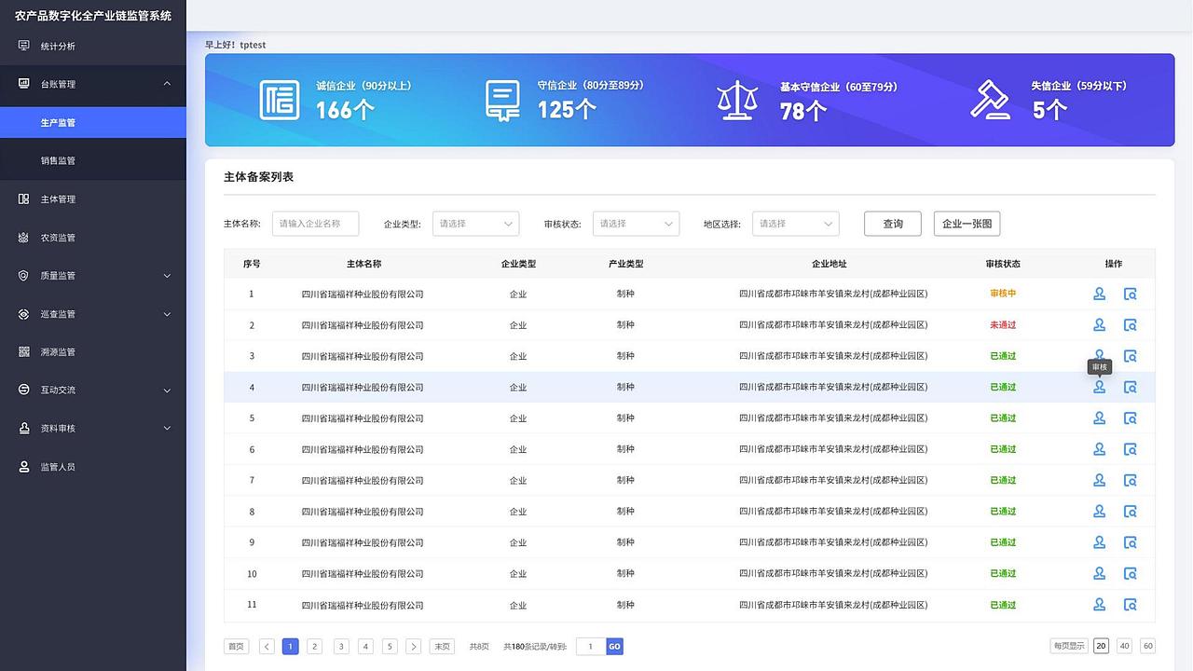Click the 审核中 status in row 1
Screen dimensions: 1193x671
pyautogui.click(x=1003, y=294)
